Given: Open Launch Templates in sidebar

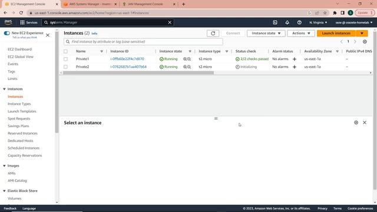Looking at the screenshot, I should click(22, 111).
